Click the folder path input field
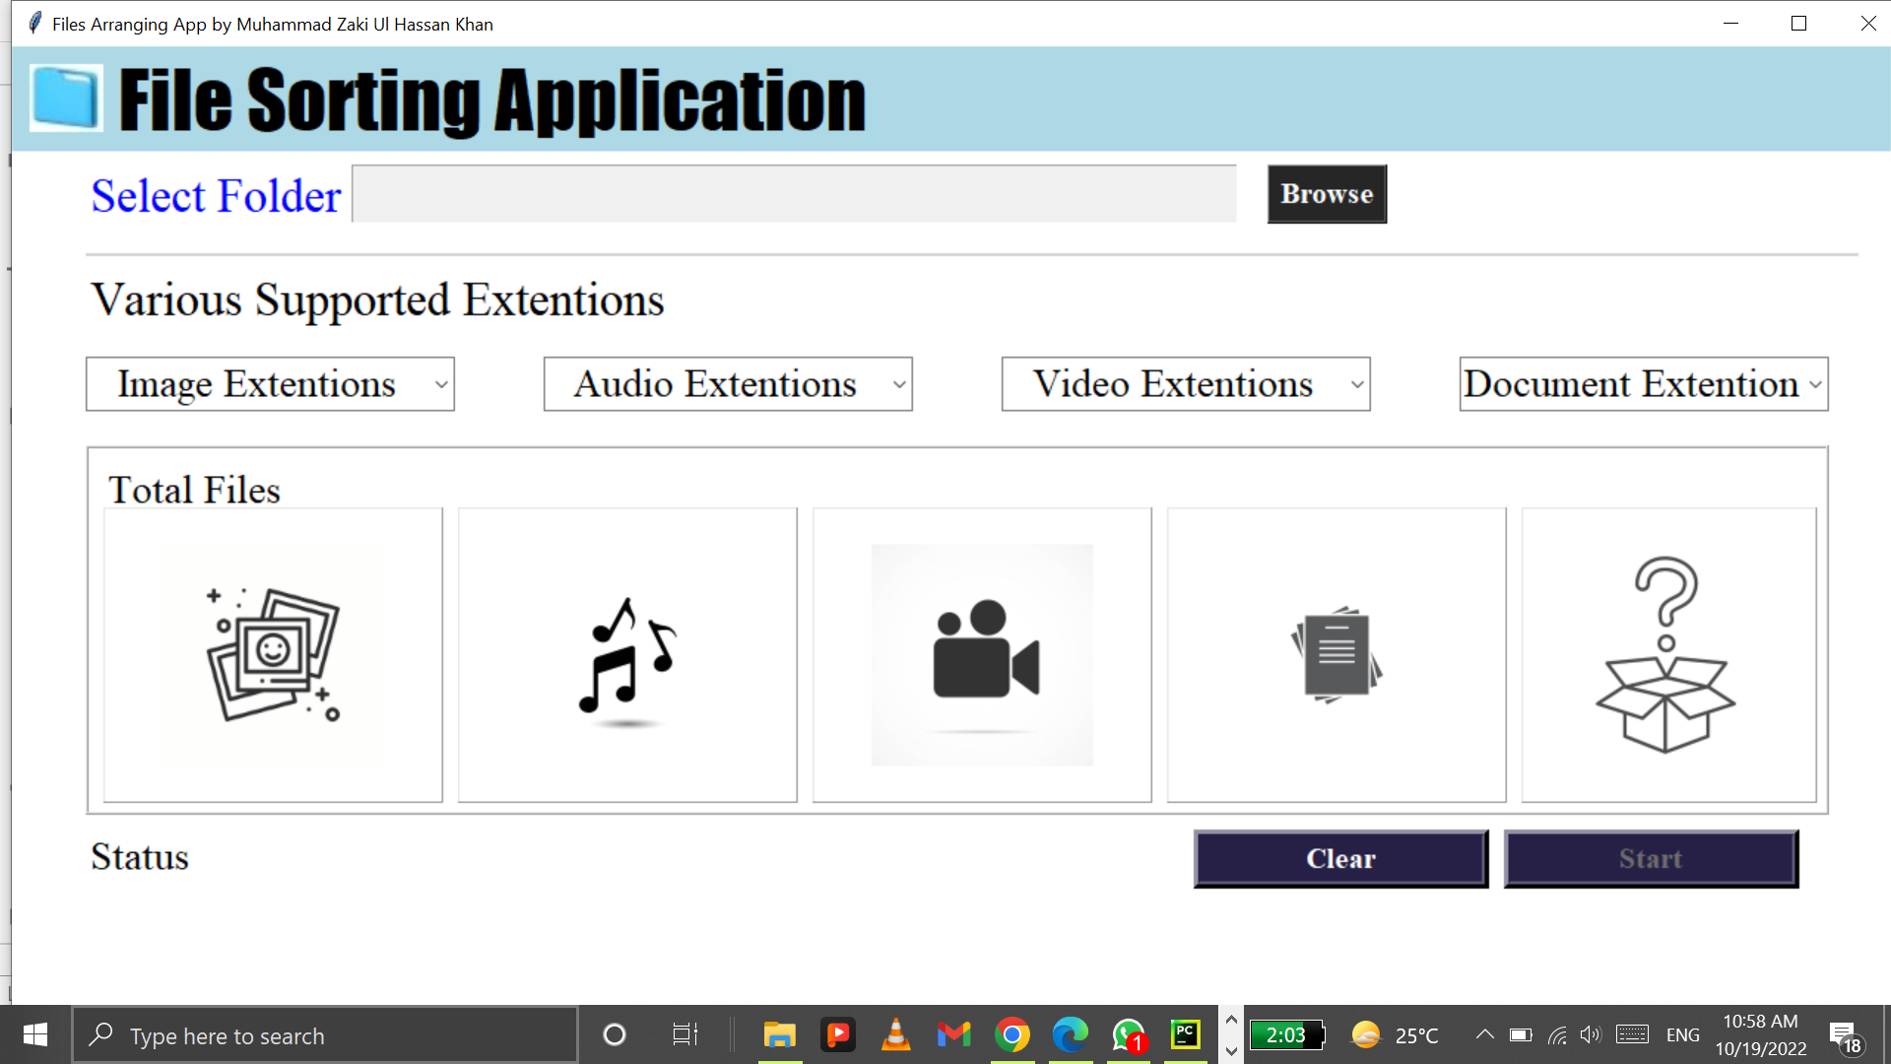Viewport: 1891px width, 1064px height. 793,194
